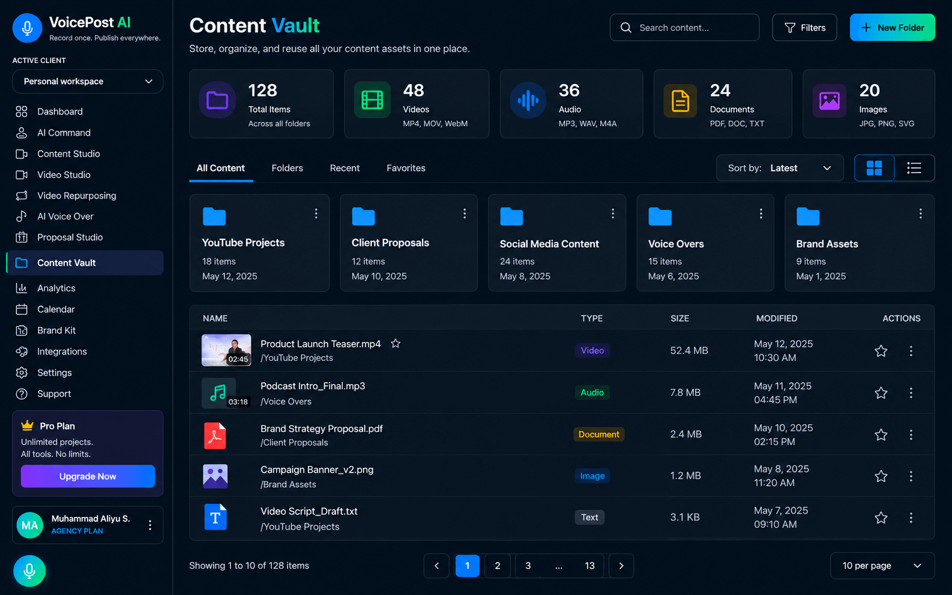Toggle the favorite star for Video Script_Draft.txt
Image resolution: width=952 pixels, height=595 pixels.
click(881, 518)
